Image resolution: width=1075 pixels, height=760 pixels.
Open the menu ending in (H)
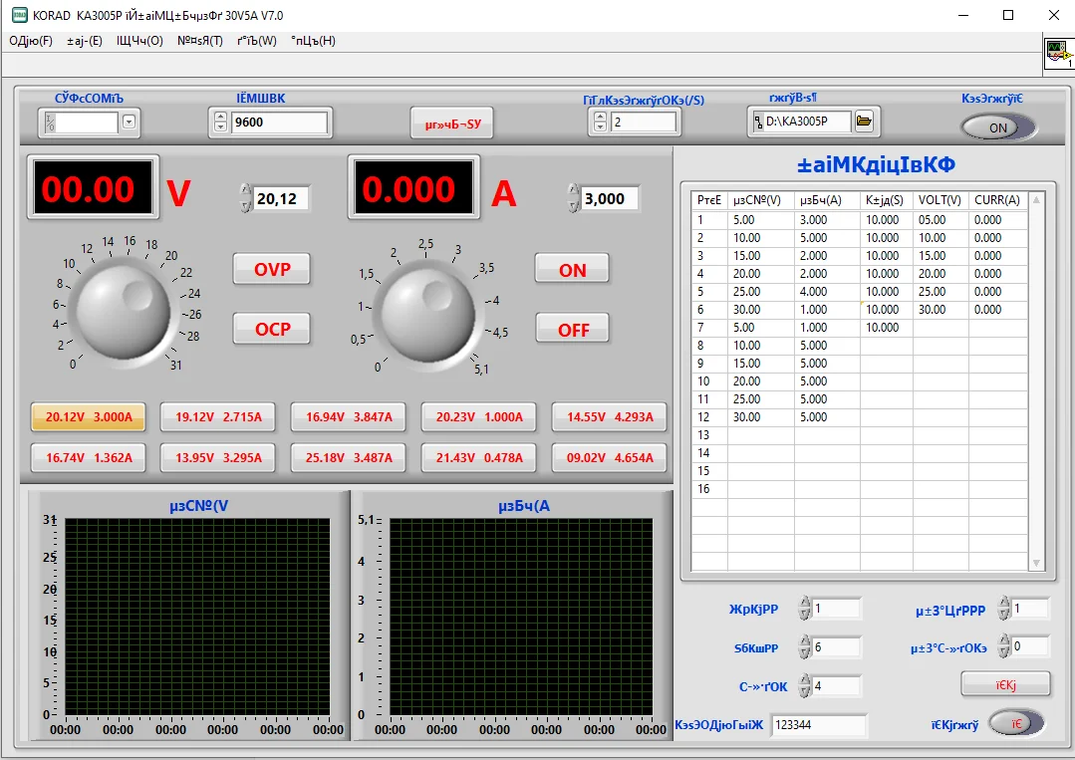(313, 41)
